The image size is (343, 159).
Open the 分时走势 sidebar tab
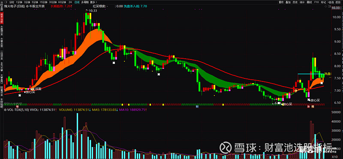pyautogui.click(x=2, y=6)
